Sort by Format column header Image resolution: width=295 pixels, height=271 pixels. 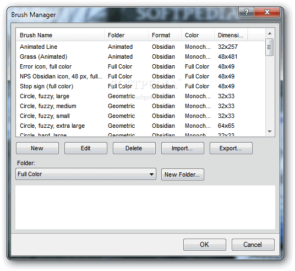point(165,35)
